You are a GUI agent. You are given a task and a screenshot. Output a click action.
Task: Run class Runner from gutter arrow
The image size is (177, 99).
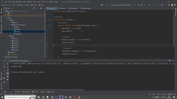(x=50, y=20)
